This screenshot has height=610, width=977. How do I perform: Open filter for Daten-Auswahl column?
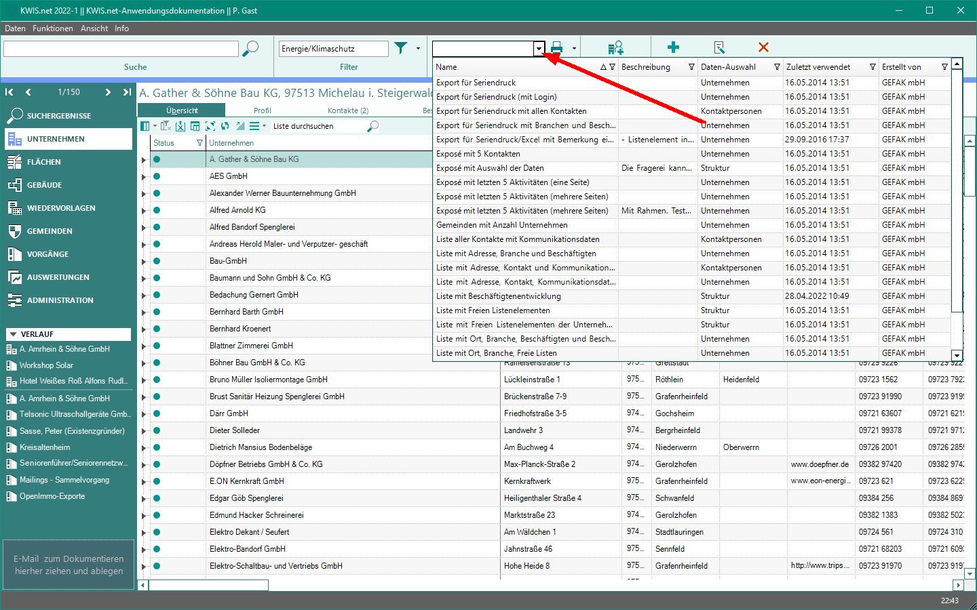[x=777, y=67]
